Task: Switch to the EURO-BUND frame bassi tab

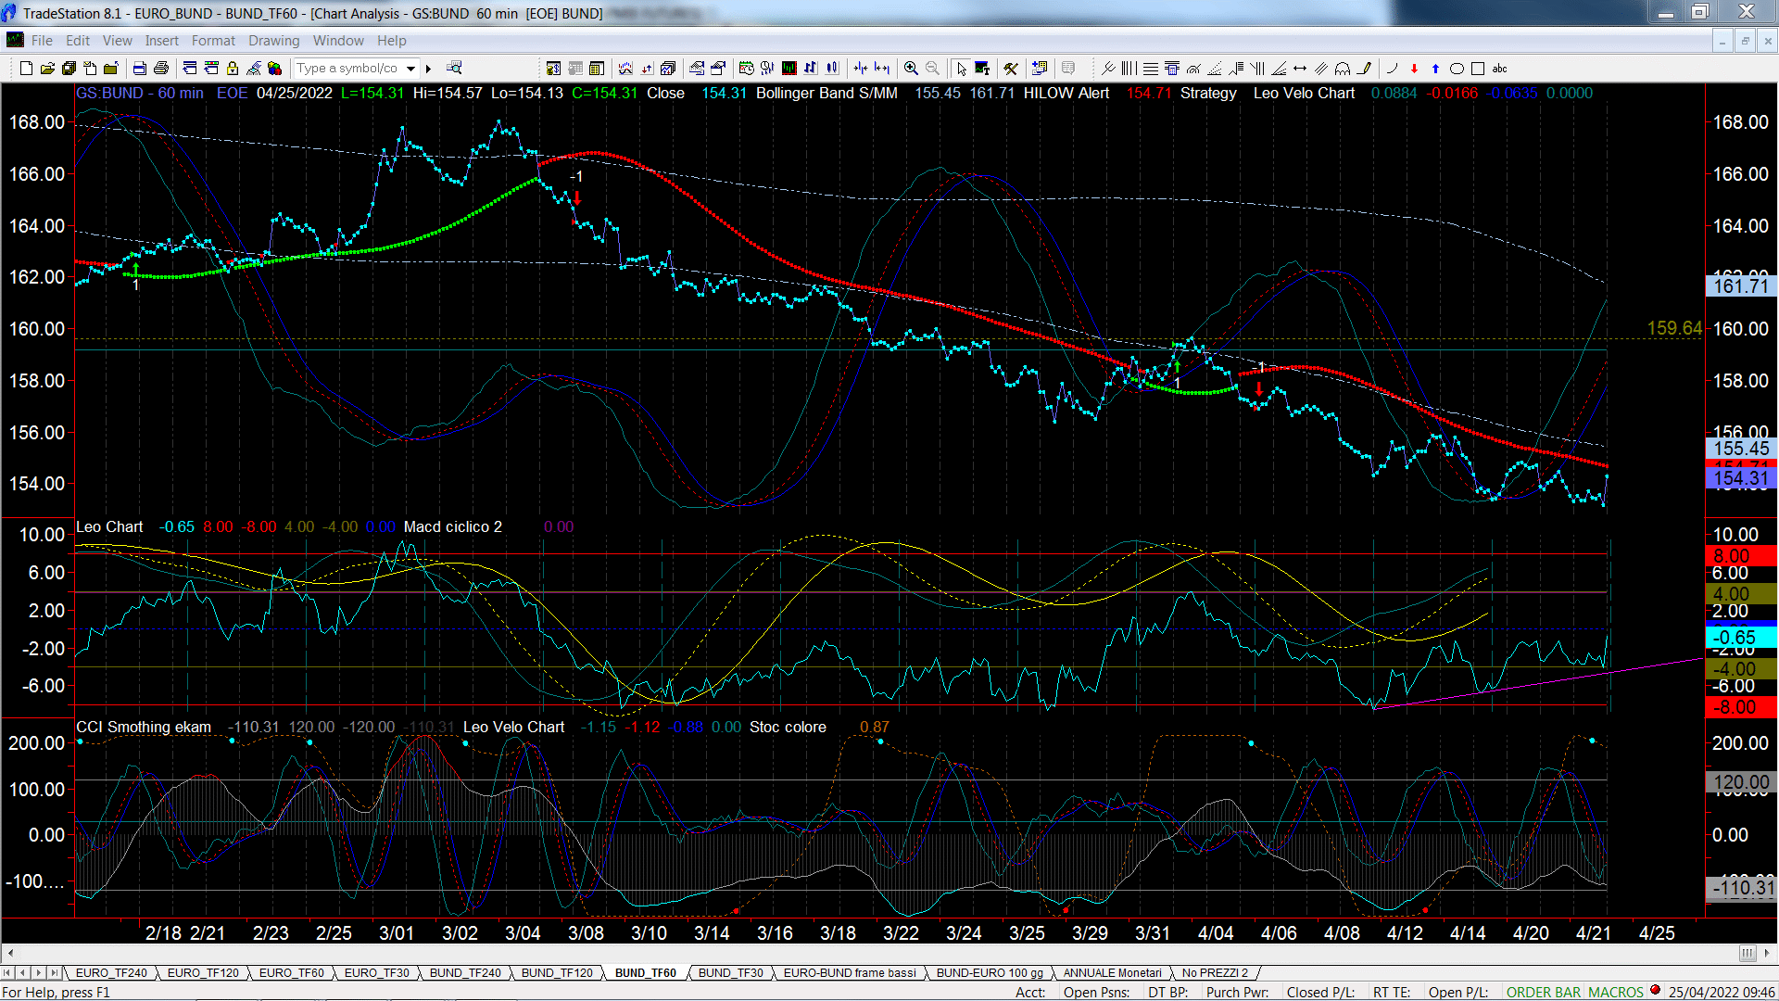Action: (x=850, y=972)
